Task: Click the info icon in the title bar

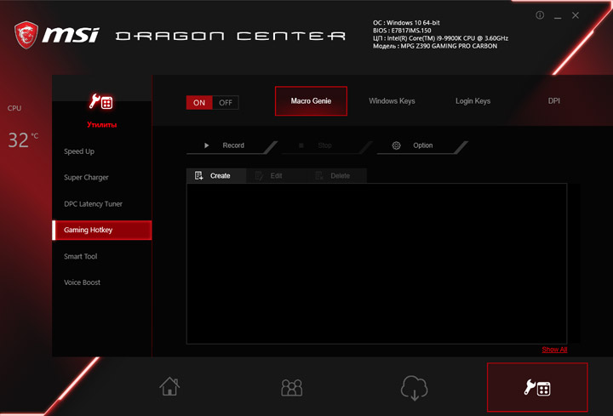Action: [x=540, y=15]
